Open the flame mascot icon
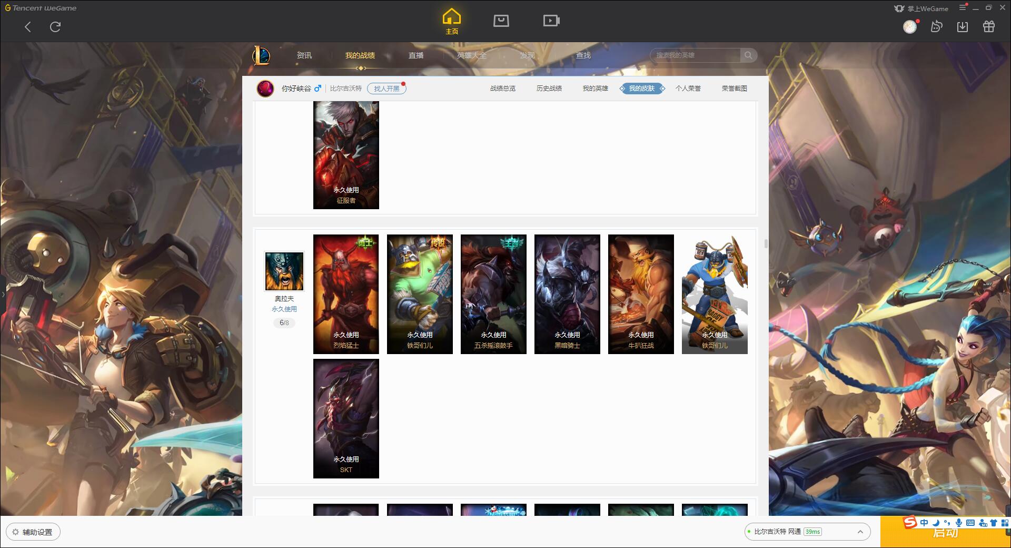The height and width of the screenshot is (548, 1011). click(x=936, y=26)
